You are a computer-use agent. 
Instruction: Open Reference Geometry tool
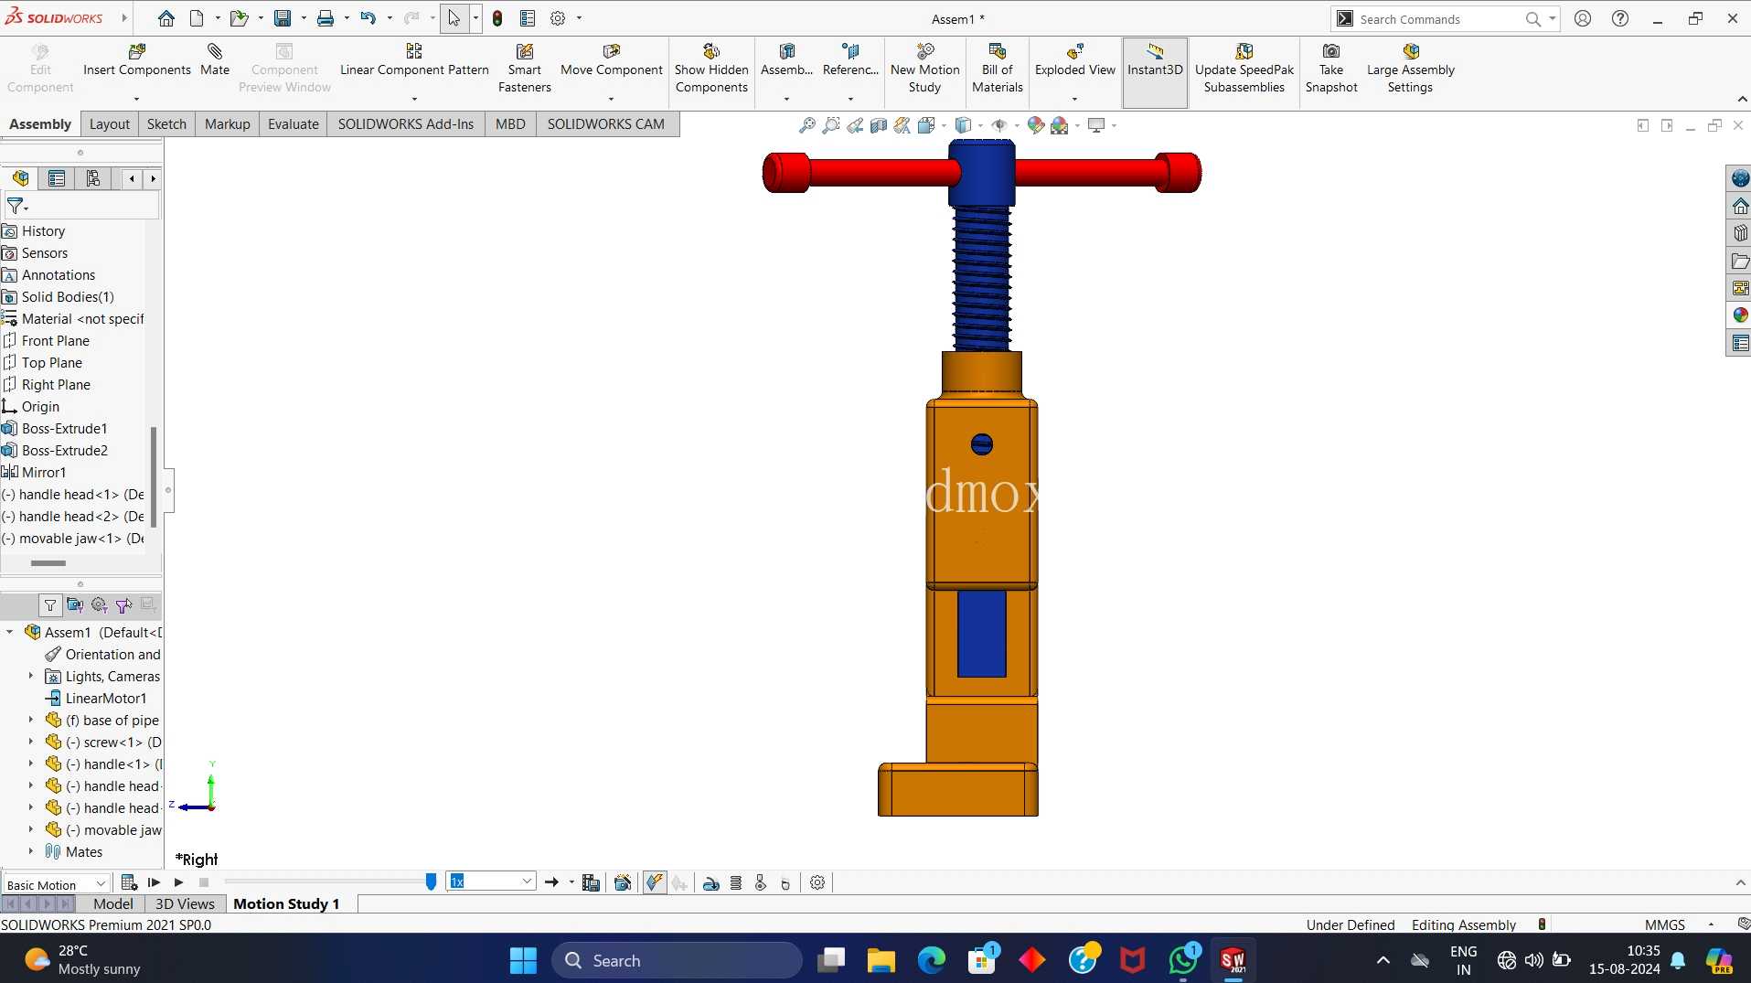click(850, 62)
